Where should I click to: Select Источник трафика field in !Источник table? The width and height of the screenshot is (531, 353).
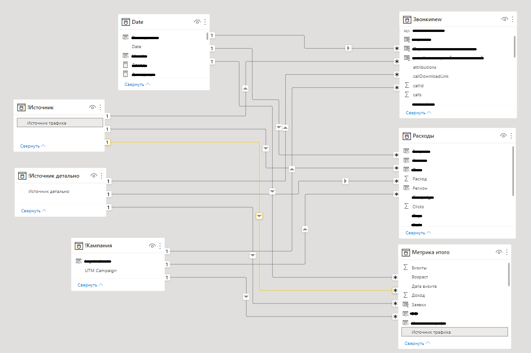pos(60,123)
